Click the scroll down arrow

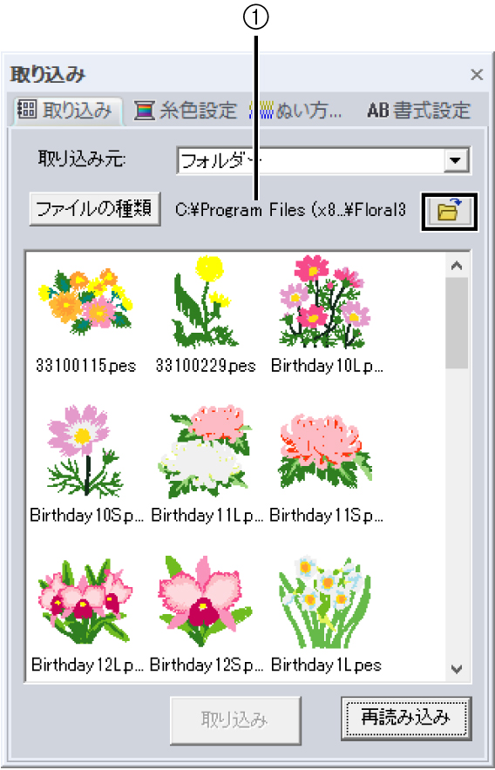[x=458, y=668]
